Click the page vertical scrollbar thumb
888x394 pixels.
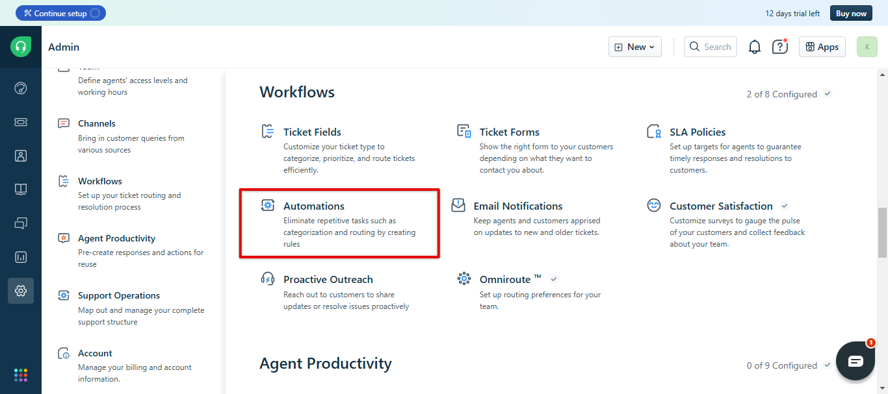(882, 232)
